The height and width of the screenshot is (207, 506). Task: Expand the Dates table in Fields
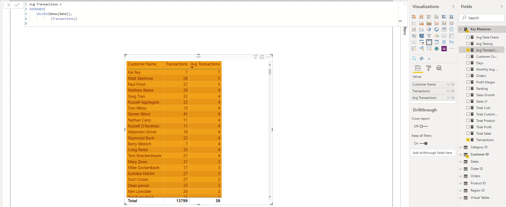[x=461, y=162]
